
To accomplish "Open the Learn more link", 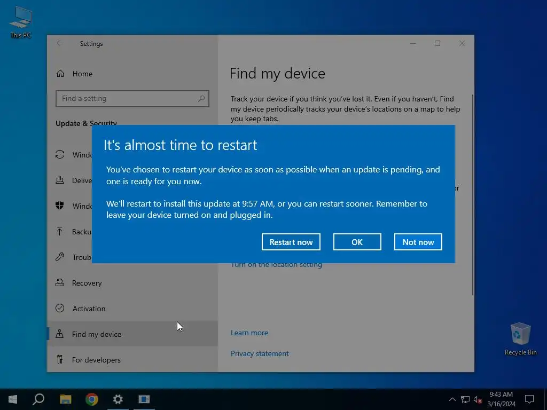I will (249, 333).
